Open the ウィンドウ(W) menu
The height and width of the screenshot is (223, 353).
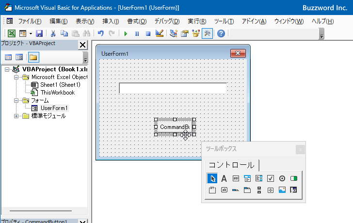(x=289, y=21)
